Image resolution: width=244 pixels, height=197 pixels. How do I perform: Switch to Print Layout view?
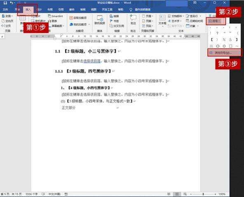177,194
